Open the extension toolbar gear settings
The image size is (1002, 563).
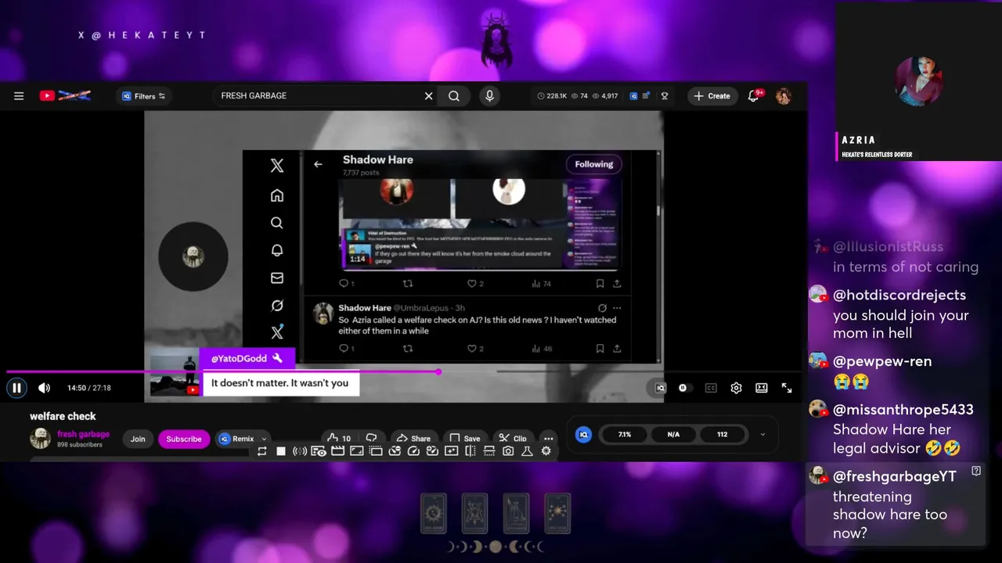tap(546, 451)
